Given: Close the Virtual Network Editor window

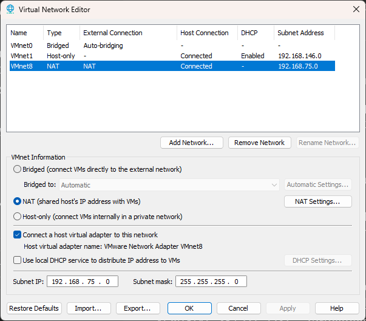Looking at the screenshot, I should pos(356,9).
